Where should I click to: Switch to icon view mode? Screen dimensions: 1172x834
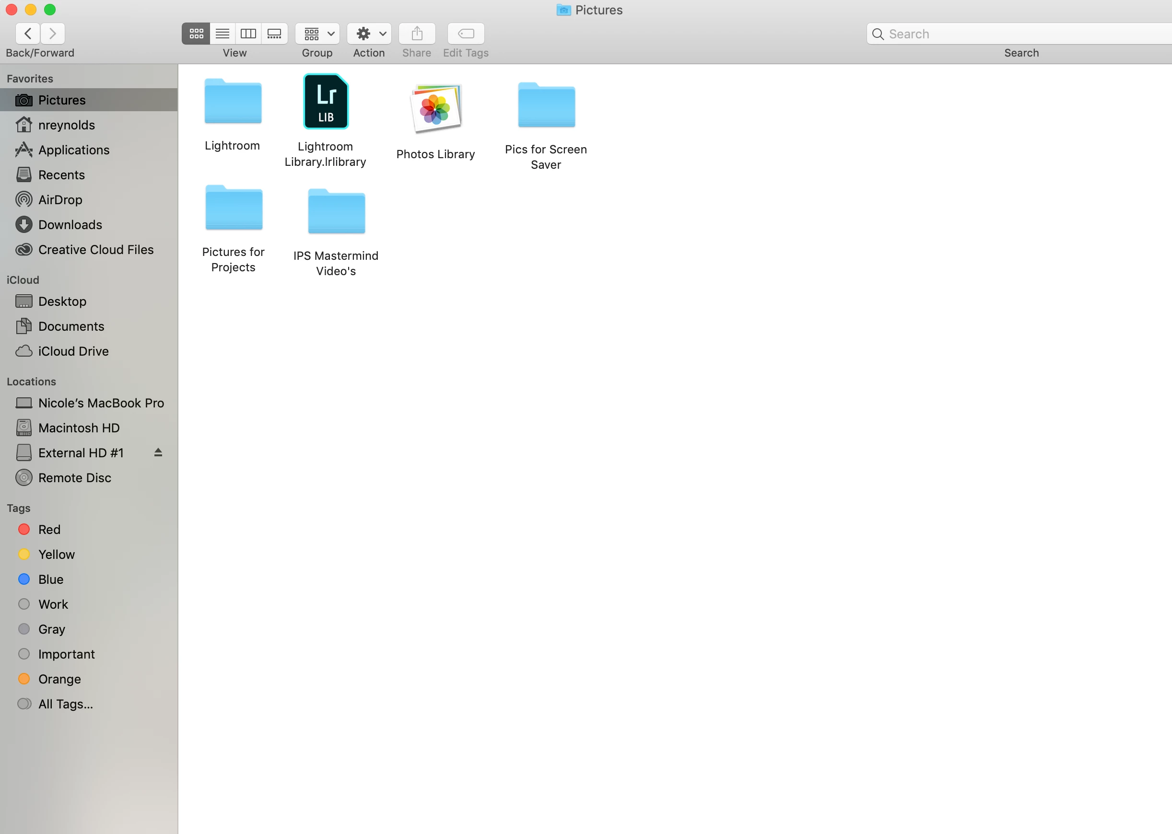click(196, 34)
